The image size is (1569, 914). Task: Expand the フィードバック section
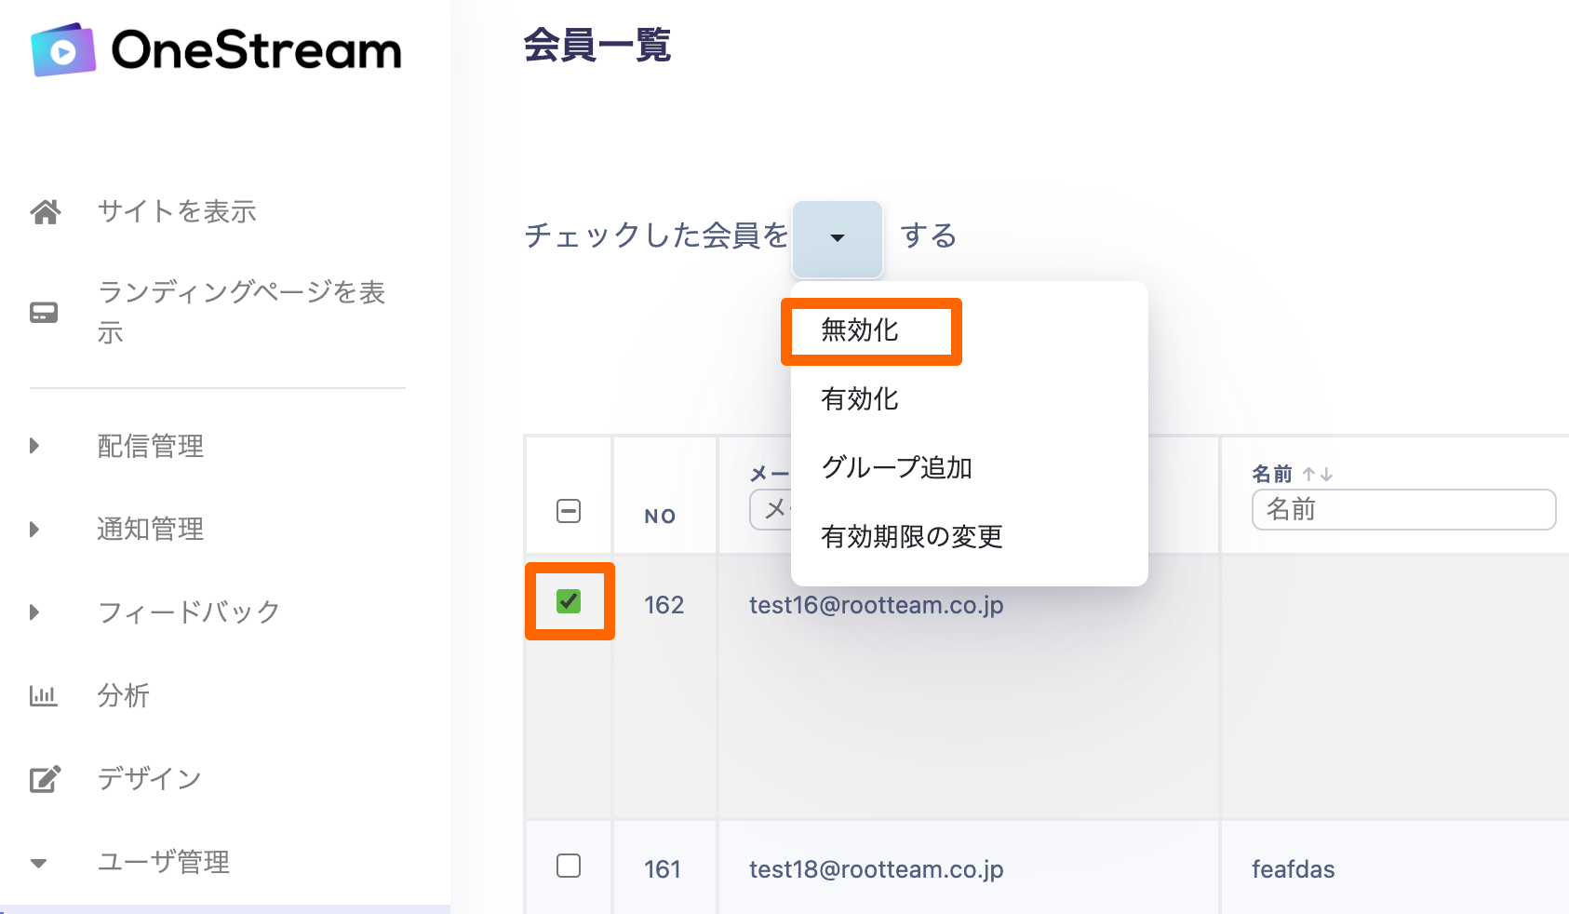point(35,612)
